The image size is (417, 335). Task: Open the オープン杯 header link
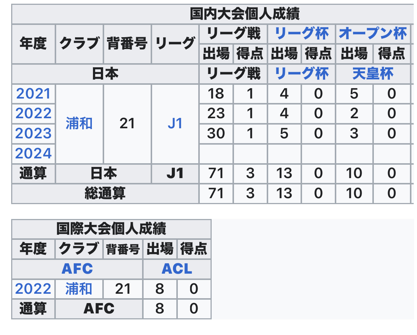click(x=373, y=34)
